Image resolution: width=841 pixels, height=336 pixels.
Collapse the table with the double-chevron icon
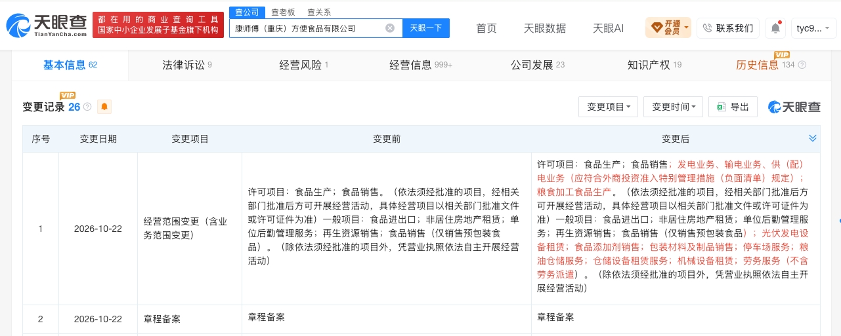(813, 138)
